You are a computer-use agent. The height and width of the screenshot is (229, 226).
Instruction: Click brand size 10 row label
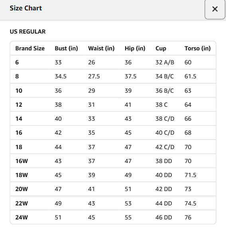click(19, 91)
